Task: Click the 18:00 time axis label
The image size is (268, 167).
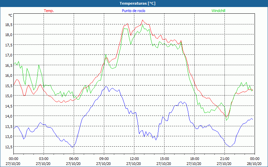Action: pos(195,159)
